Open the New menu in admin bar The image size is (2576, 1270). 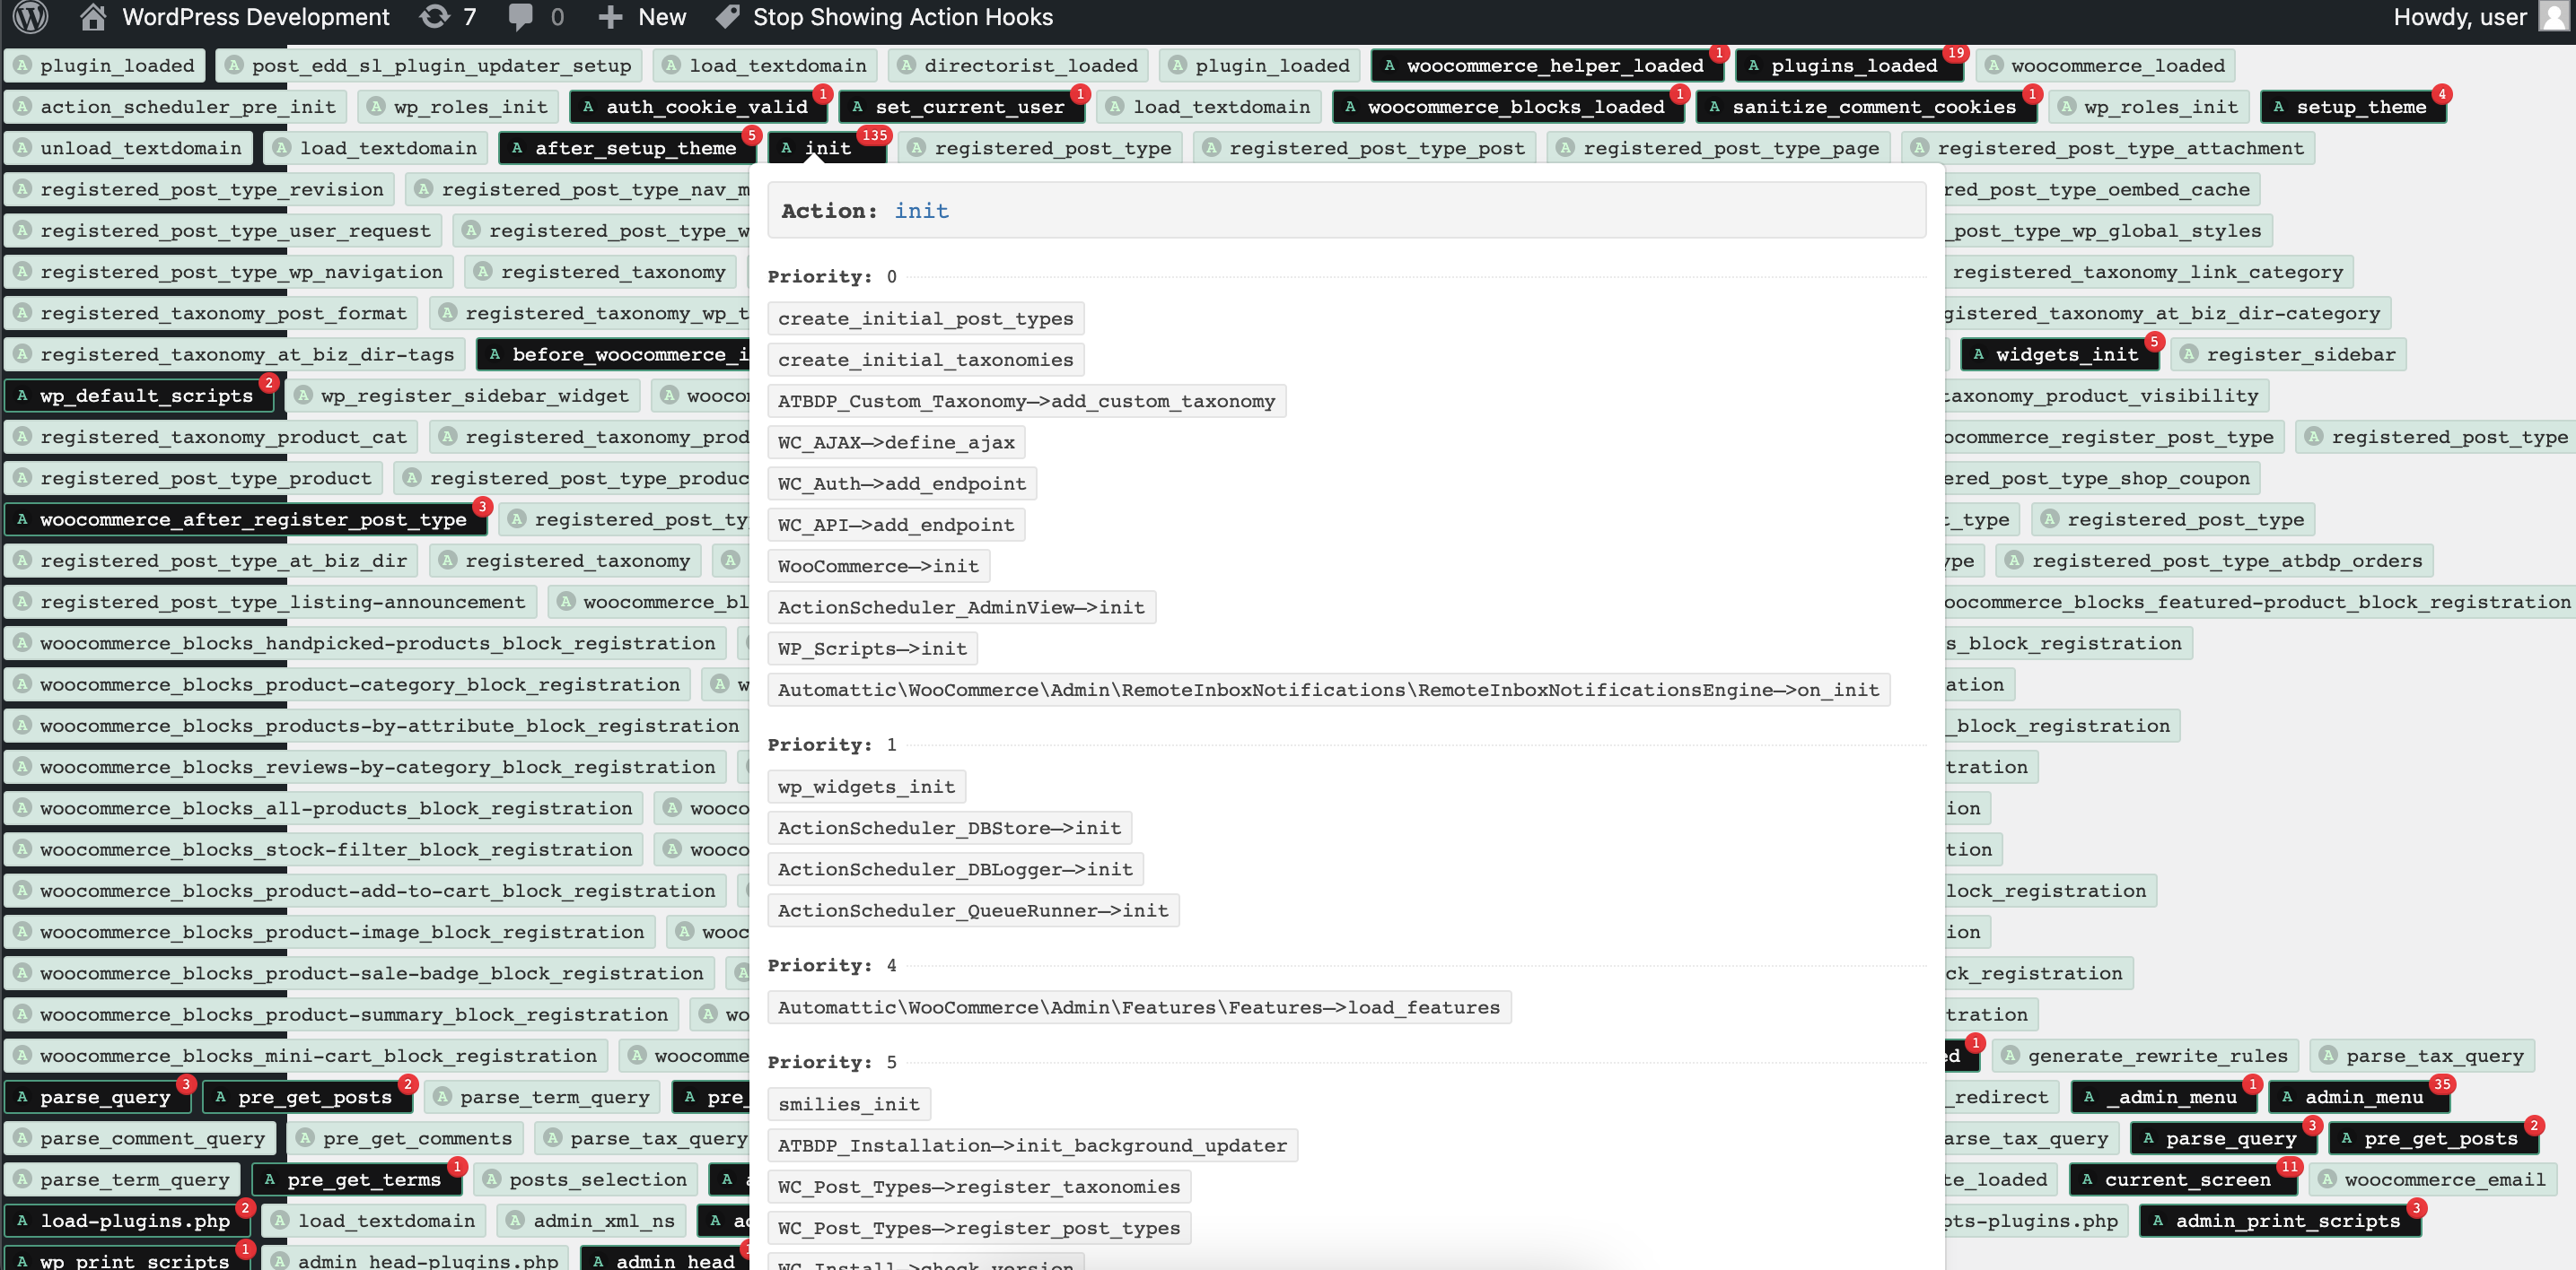point(641,17)
